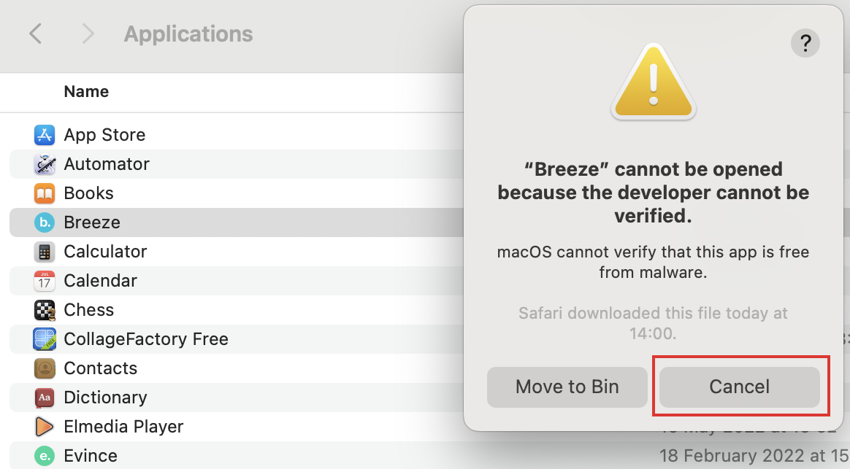
Task: Click the Calculator app icon
Action: tap(45, 252)
